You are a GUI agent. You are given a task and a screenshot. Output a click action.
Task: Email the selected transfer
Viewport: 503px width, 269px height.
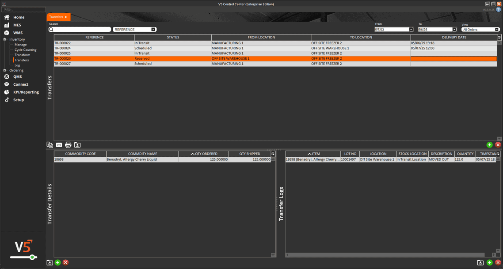coord(59,145)
